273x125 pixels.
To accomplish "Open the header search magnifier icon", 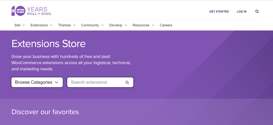I will (257, 11).
